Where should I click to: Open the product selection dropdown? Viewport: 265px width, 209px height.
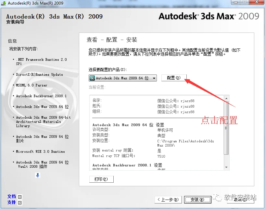click(x=123, y=78)
